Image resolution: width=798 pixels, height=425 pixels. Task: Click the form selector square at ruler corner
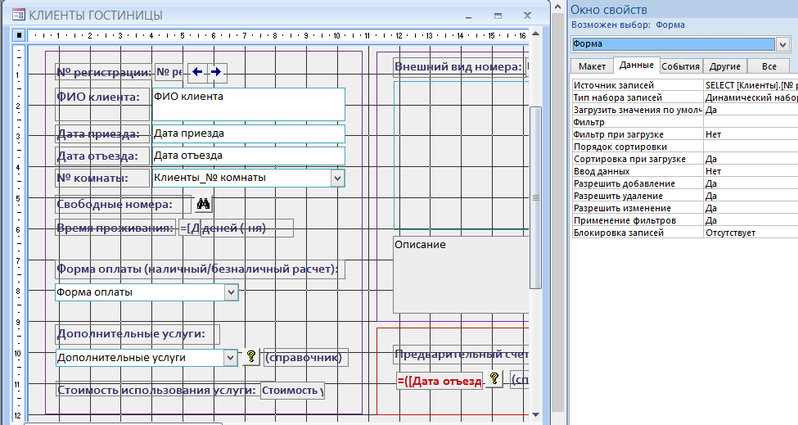tap(19, 35)
